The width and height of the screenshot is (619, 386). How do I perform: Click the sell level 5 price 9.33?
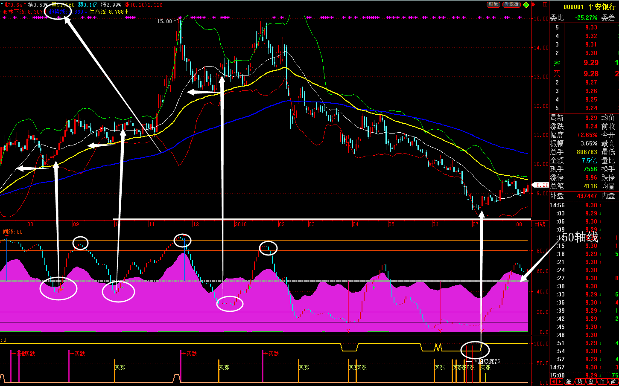click(591, 27)
